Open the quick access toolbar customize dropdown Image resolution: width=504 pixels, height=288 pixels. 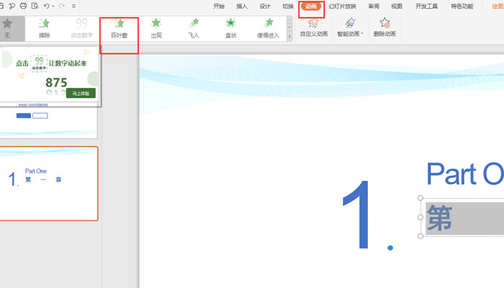(73, 6)
